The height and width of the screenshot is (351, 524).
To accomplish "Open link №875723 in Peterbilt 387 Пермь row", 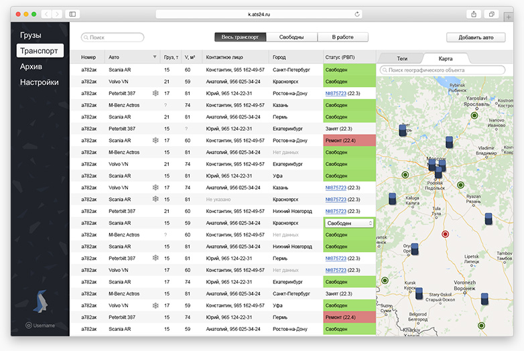I will pyautogui.click(x=336, y=258).
